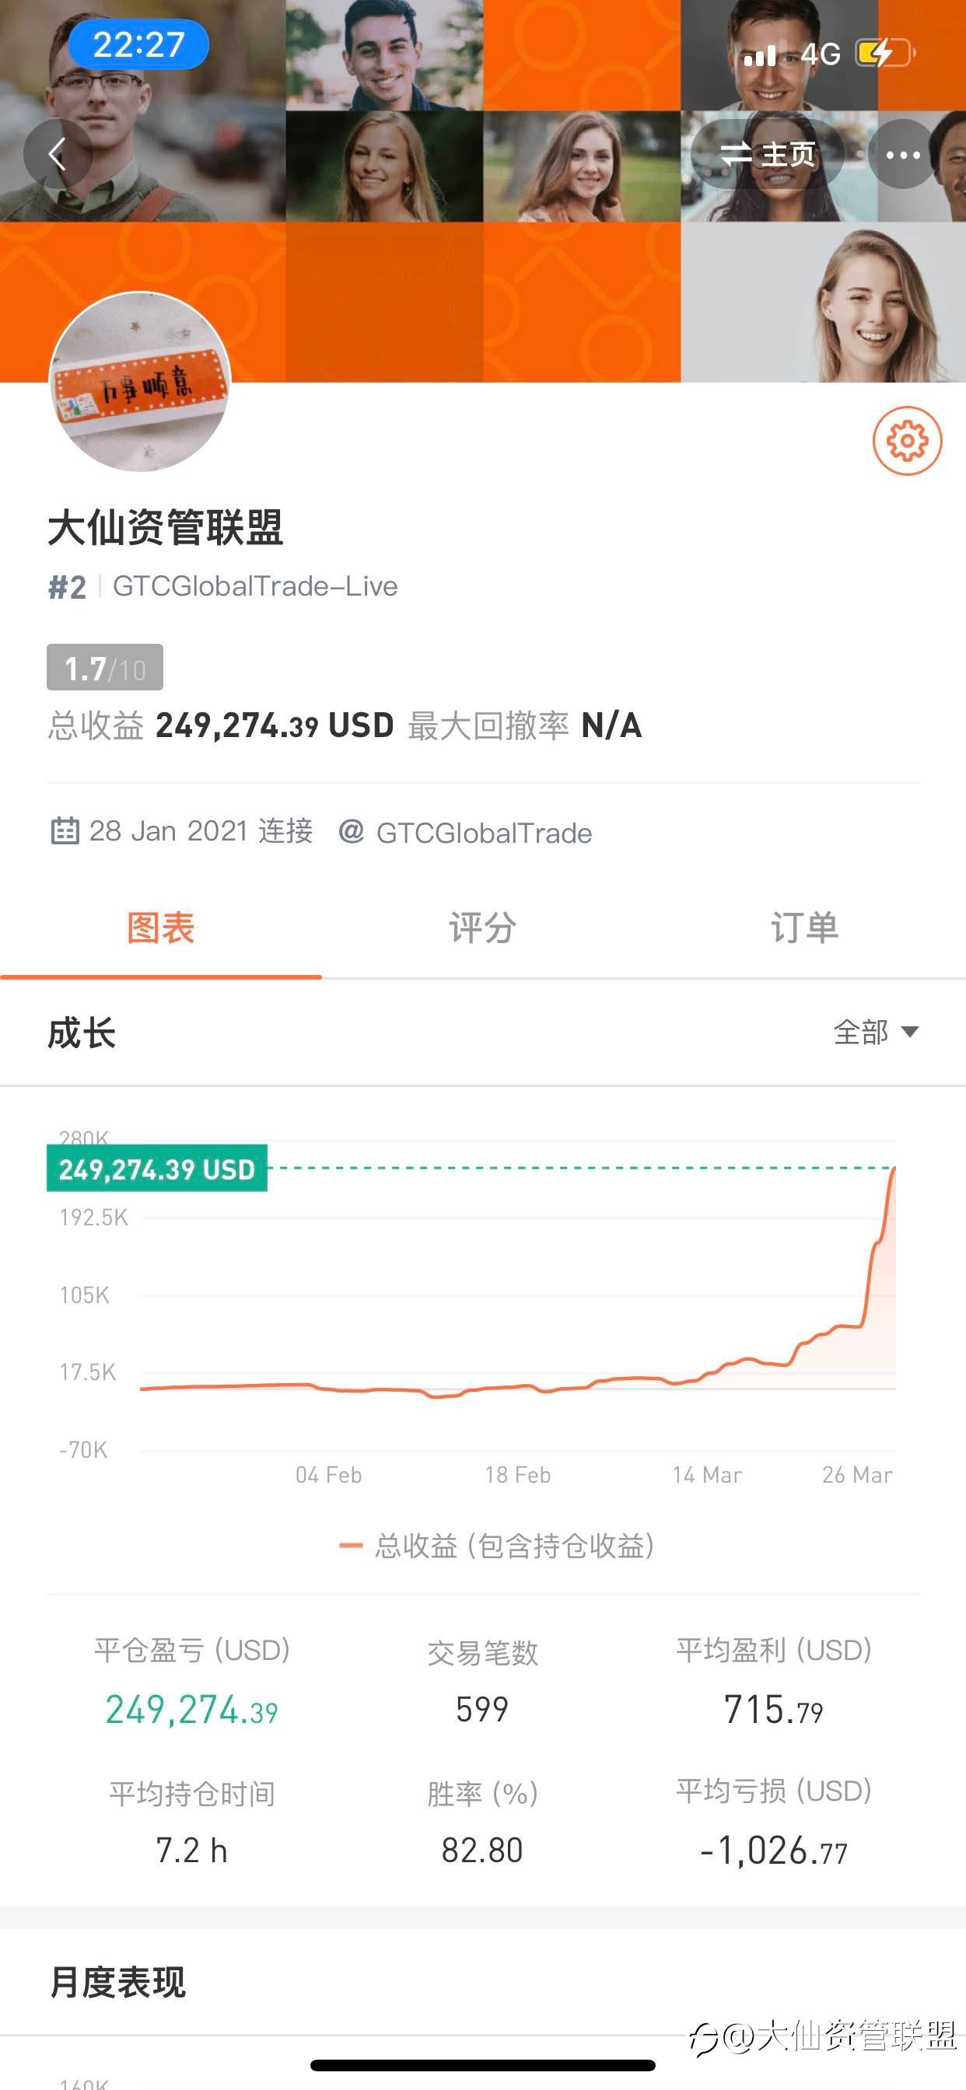Tap the @ icon before GTCGlobalTrade
The image size is (966, 2090).
coord(351,832)
